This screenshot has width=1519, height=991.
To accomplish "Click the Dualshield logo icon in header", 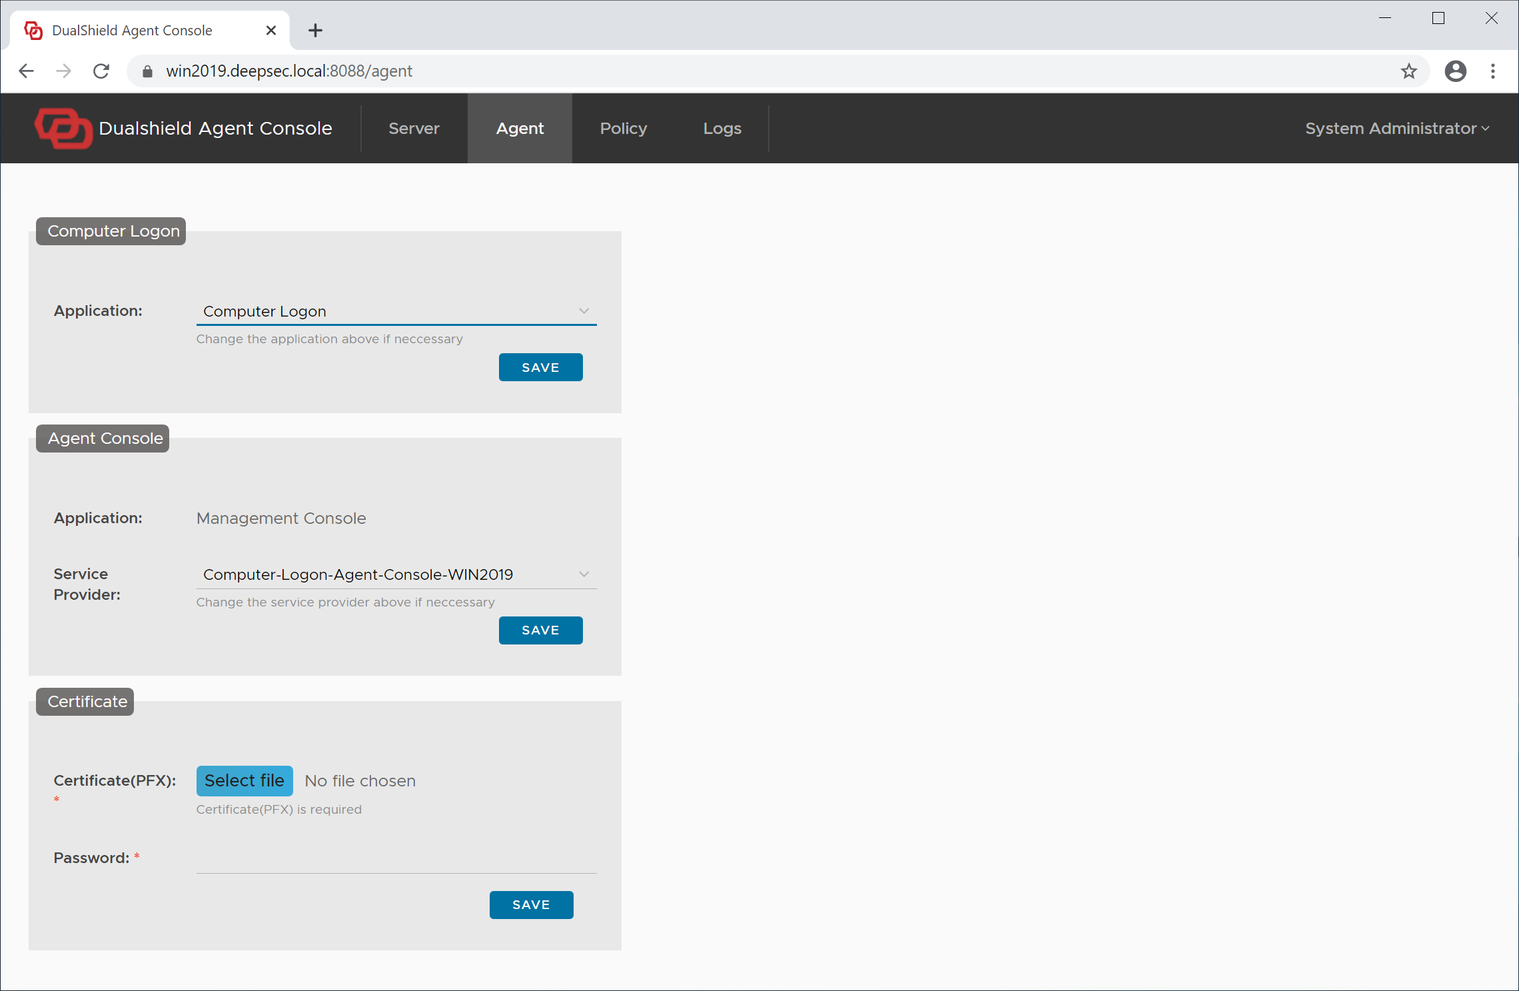I will pyautogui.click(x=63, y=128).
